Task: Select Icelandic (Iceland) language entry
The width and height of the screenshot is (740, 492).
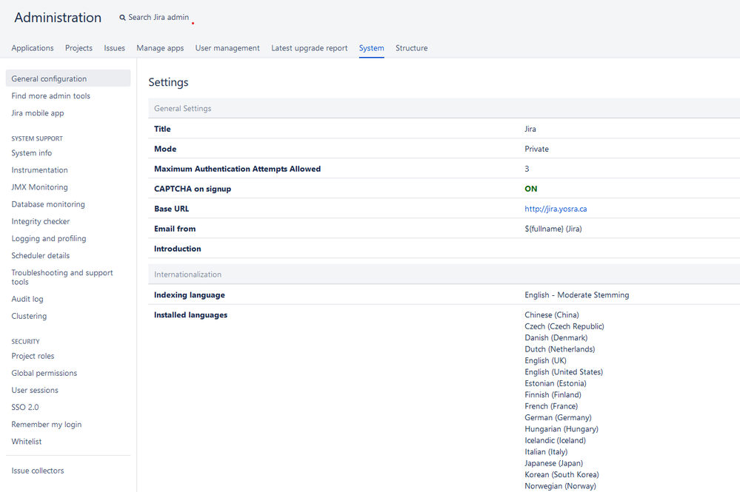Action: (x=555, y=441)
